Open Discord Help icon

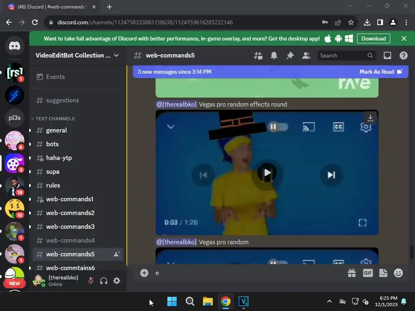tap(403, 55)
